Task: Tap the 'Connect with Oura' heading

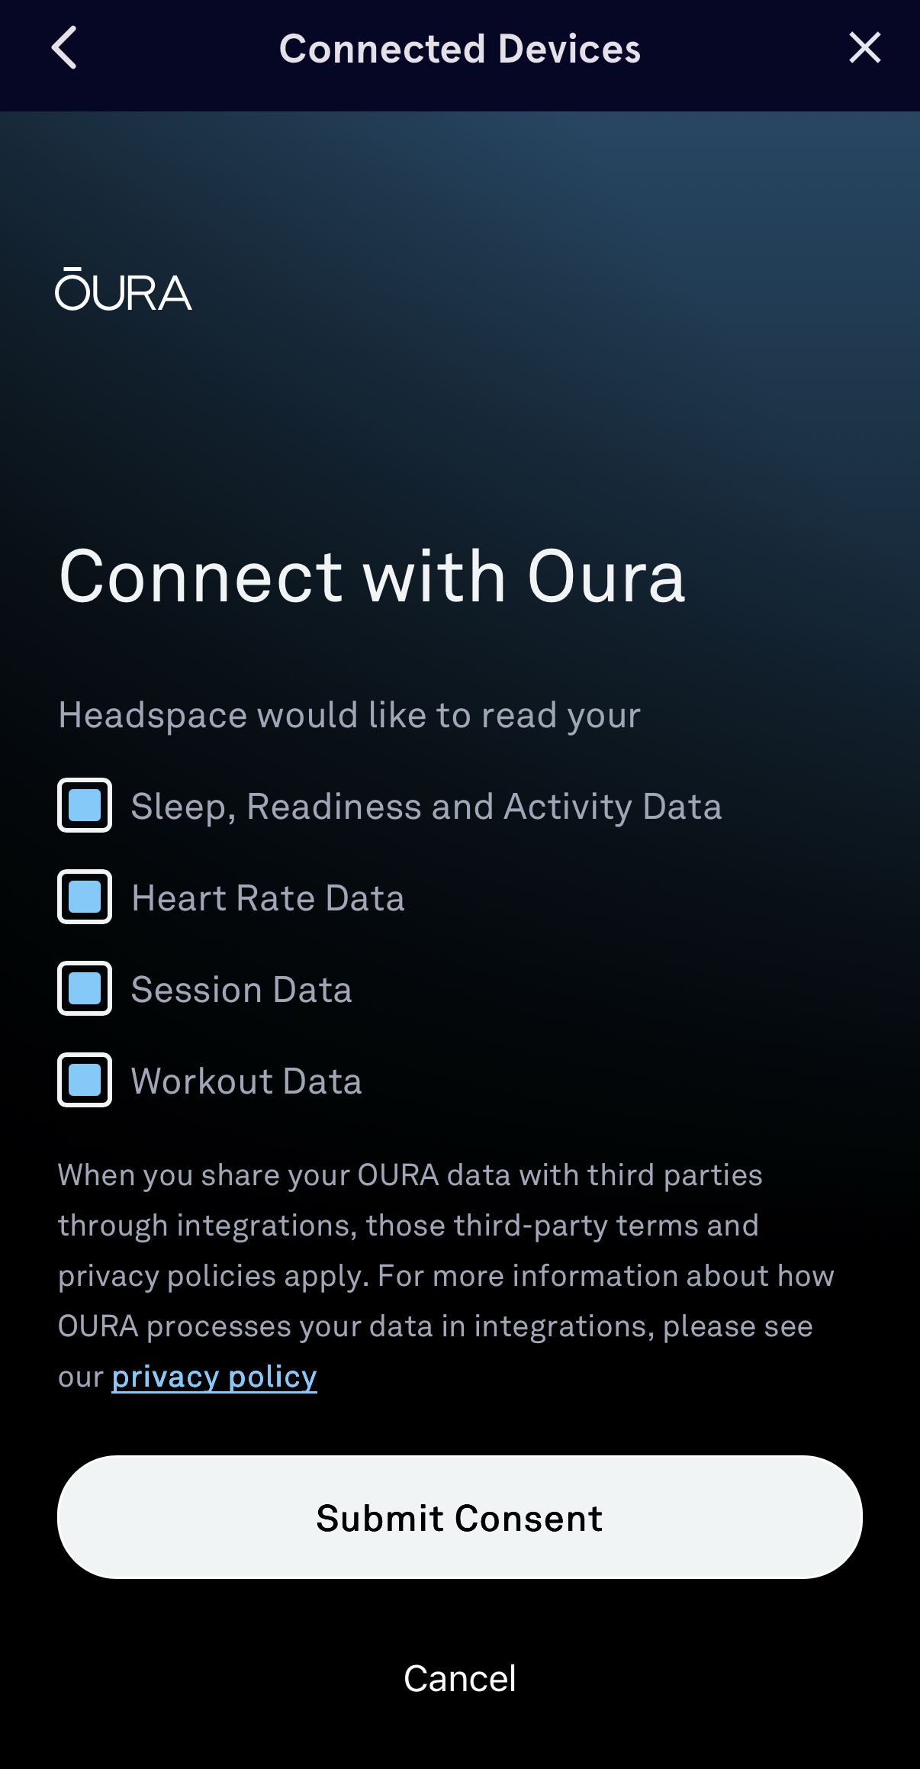Action: 372,576
